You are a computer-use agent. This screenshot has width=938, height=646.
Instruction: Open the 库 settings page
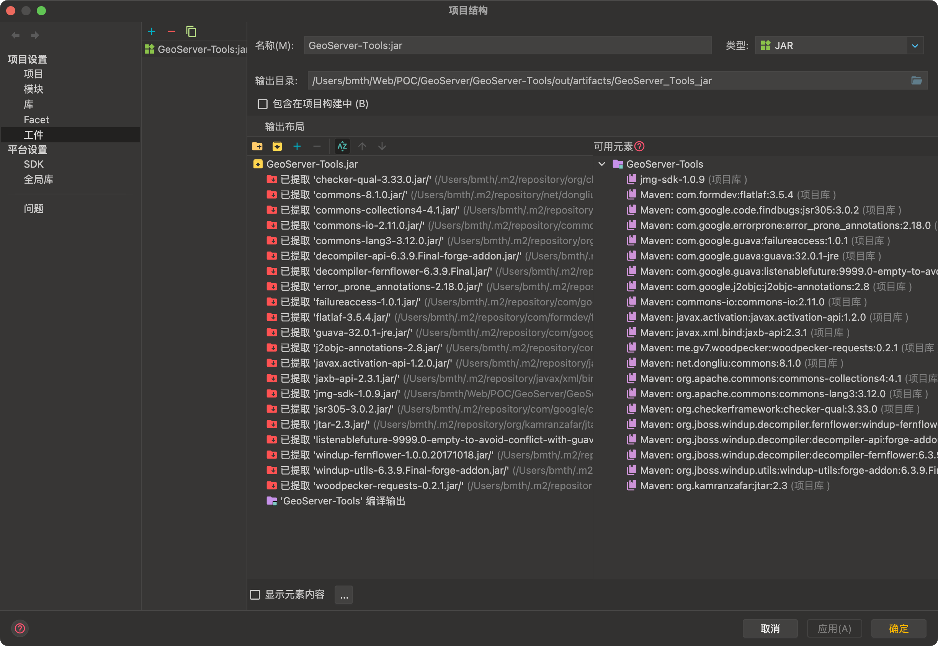[x=28, y=104]
